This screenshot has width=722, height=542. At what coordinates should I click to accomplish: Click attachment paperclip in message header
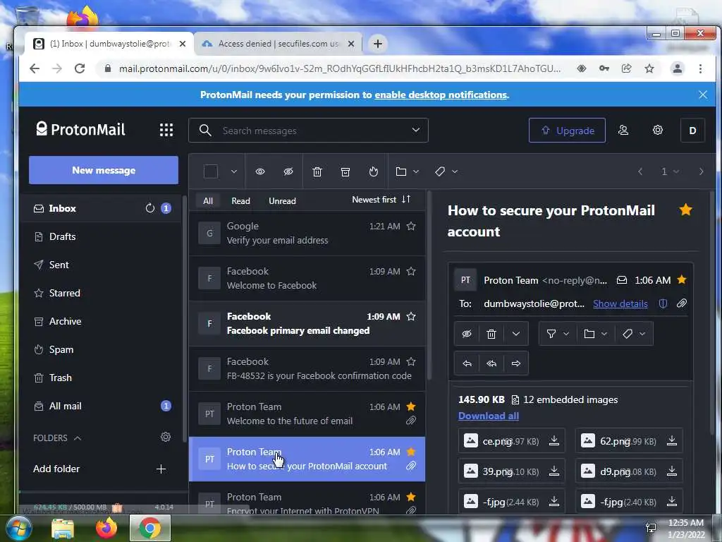(x=682, y=303)
